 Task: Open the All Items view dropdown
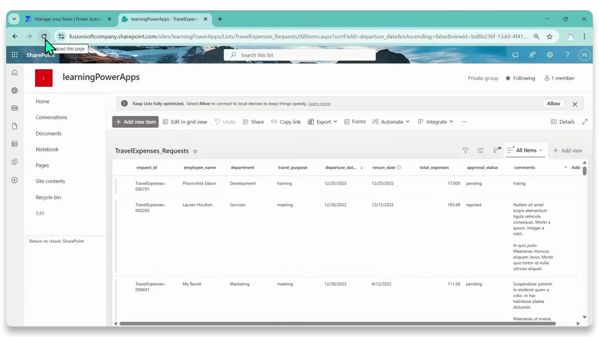pos(526,150)
